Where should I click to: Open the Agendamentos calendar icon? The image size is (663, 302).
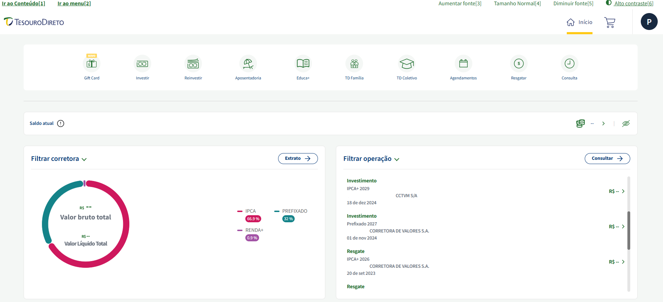click(464, 64)
